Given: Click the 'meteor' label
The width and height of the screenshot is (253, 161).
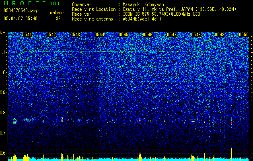Looking at the screenshot, I should coord(57,12).
